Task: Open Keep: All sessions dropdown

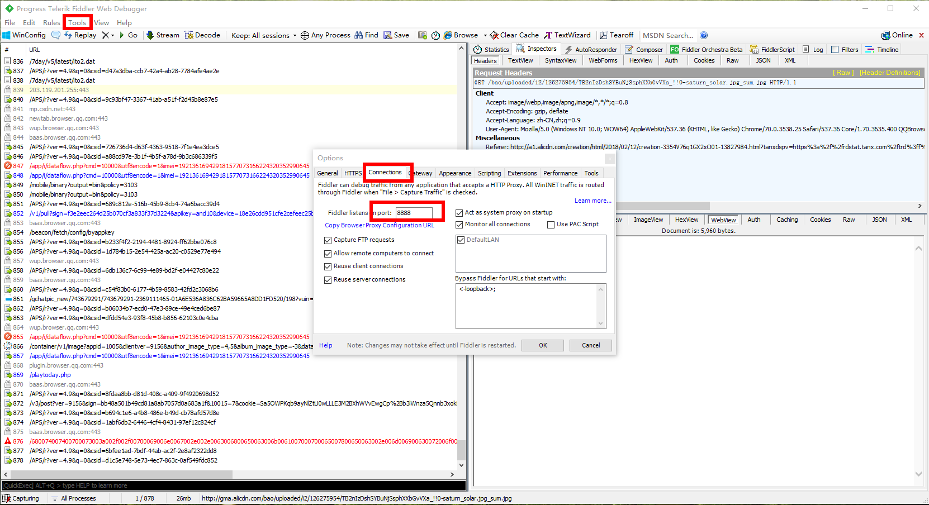Action: pos(264,35)
